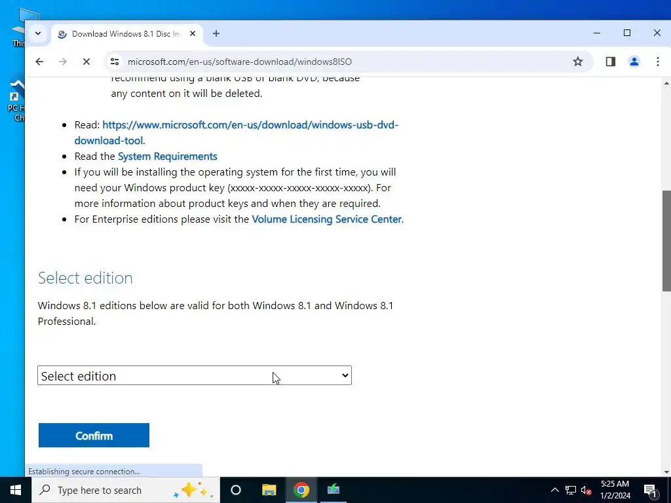Viewport: 671px width, 503px height.
Task: Click the address bar URL
Action: (x=240, y=62)
